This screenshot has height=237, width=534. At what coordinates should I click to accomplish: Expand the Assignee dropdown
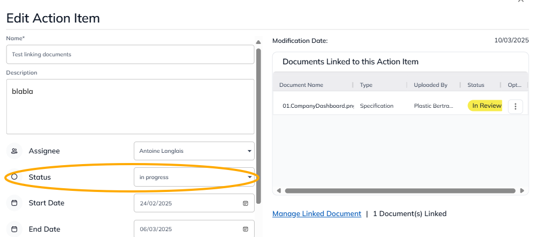(249, 151)
